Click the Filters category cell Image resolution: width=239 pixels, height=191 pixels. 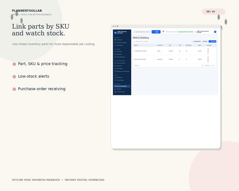[x=159, y=51]
